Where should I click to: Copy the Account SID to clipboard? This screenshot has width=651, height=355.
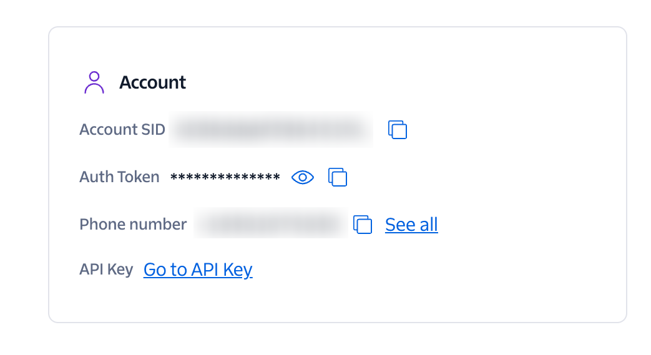click(398, 130)
